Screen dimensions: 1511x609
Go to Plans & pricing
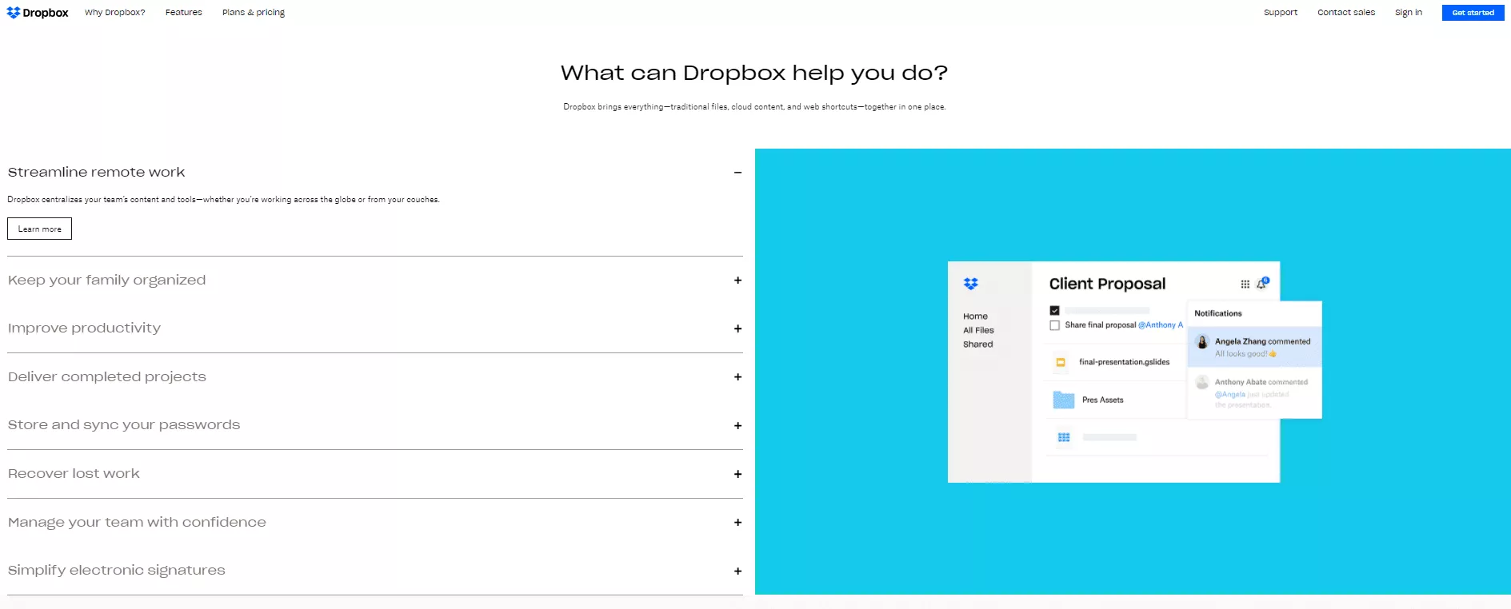point(254,13)
